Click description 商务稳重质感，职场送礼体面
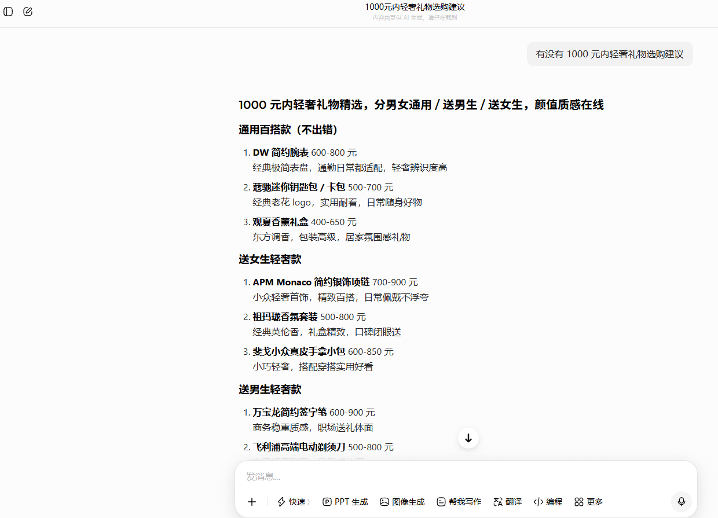718x518 pixels. coord(313,428)
